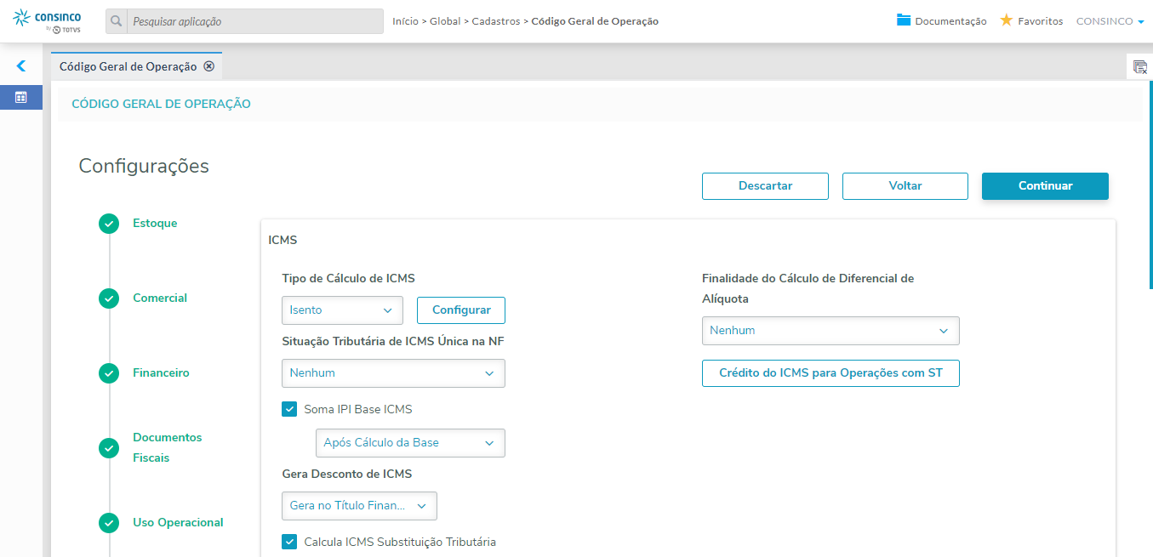
Task: Open Finalidade do Cálculo de Diferencial dropdown
Action: point(830,331)
